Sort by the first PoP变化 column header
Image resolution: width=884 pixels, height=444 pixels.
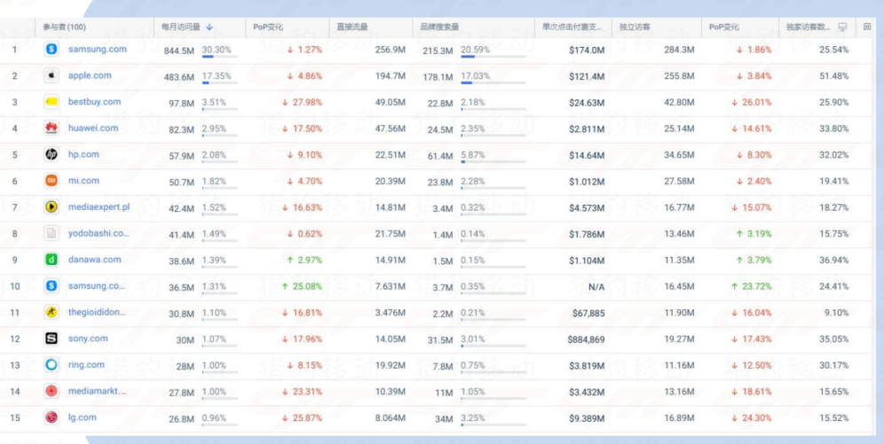pyautogui.click(x=268, y=27)
